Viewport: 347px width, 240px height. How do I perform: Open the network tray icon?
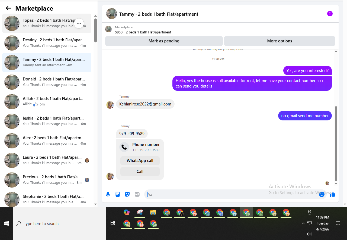[x=310, y=223]
